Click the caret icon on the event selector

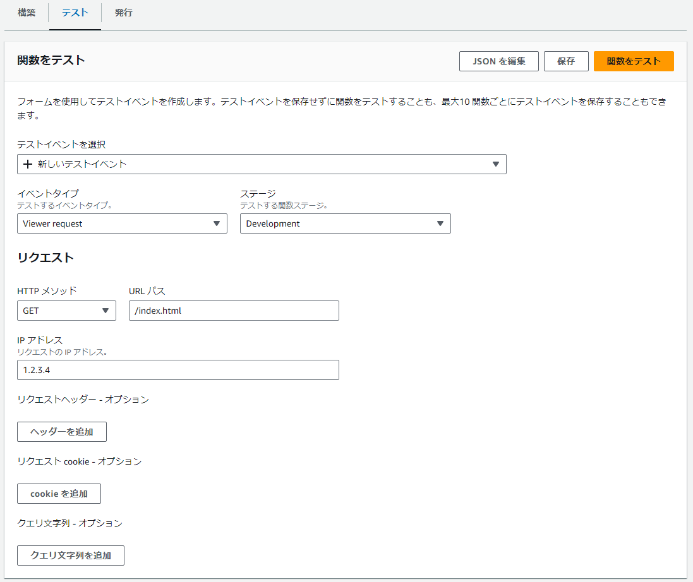pos(496,164)
